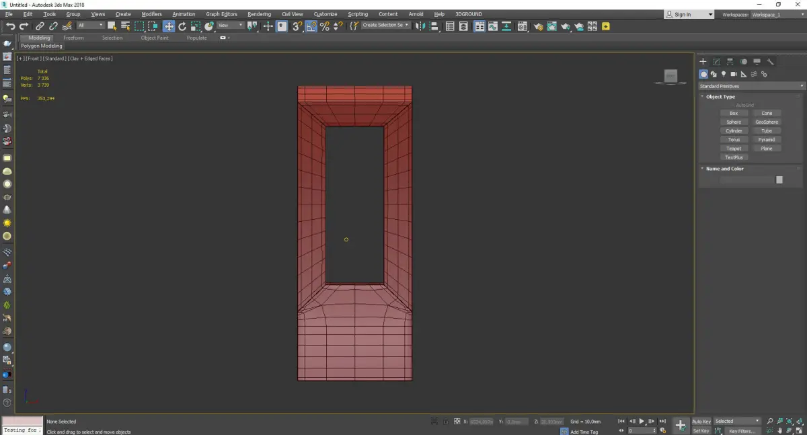Choose Rectangular Selection Region tool

[139, 26]
